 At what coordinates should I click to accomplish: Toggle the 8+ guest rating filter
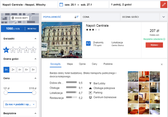[33, 70]
